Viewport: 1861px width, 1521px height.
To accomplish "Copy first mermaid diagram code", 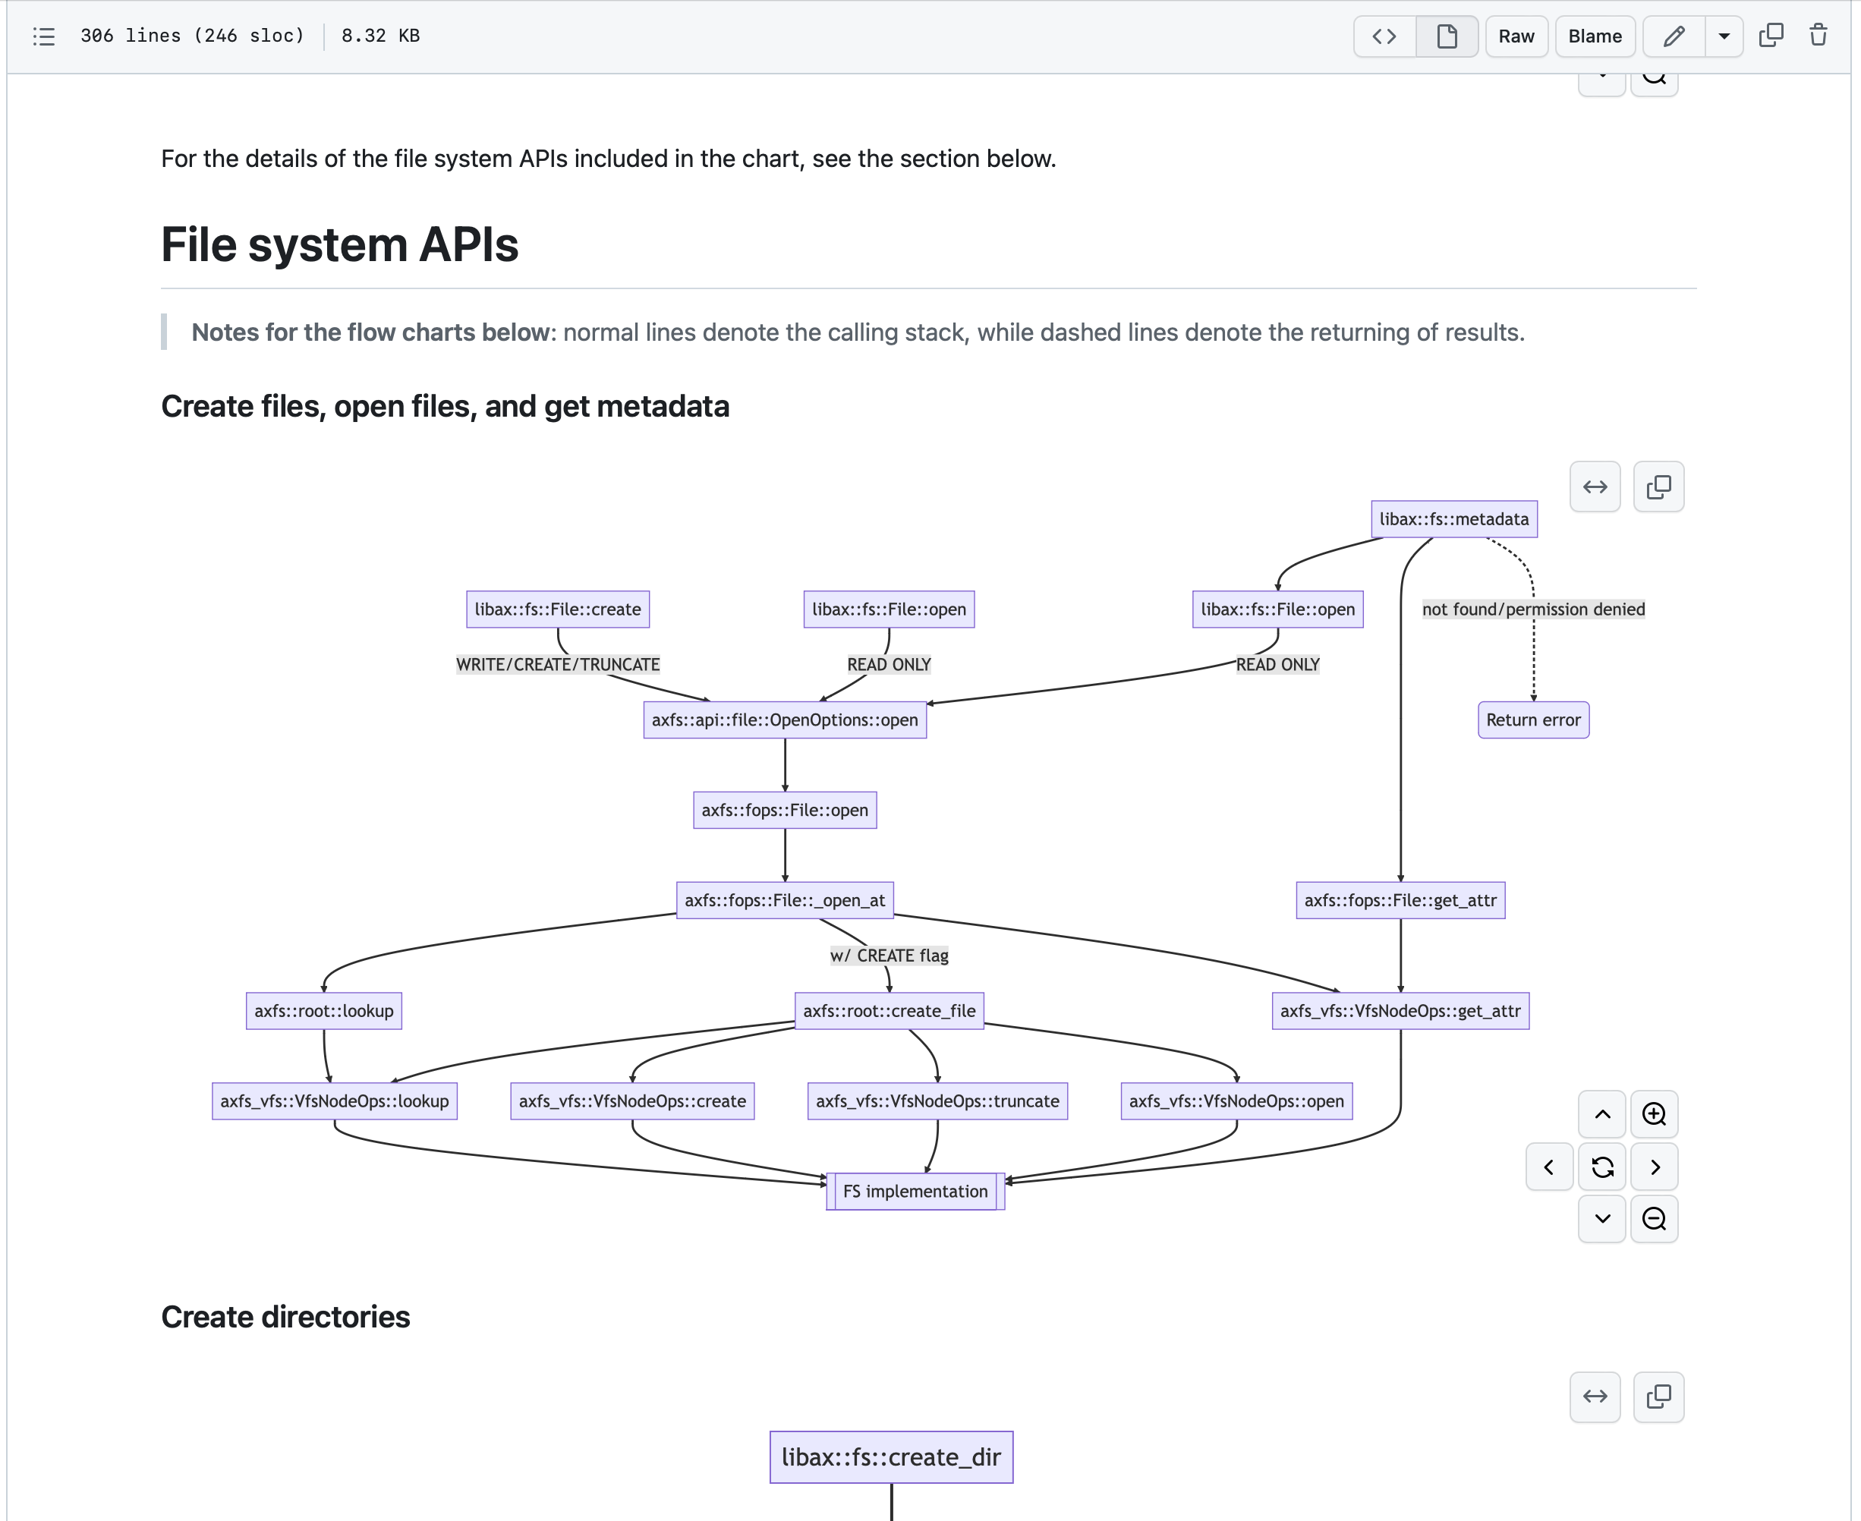I will (x=1658, y=487).
